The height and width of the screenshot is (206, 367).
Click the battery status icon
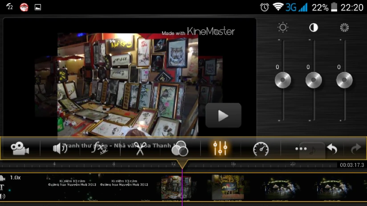point(334,7)
